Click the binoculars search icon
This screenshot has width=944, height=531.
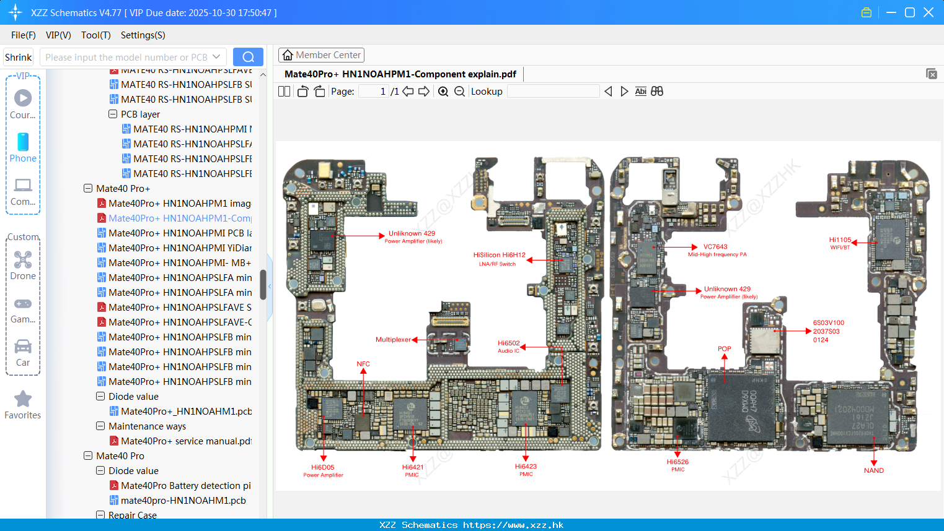(657, 91)
